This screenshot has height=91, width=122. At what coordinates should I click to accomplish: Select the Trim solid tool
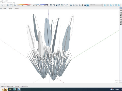pos(116,5)
